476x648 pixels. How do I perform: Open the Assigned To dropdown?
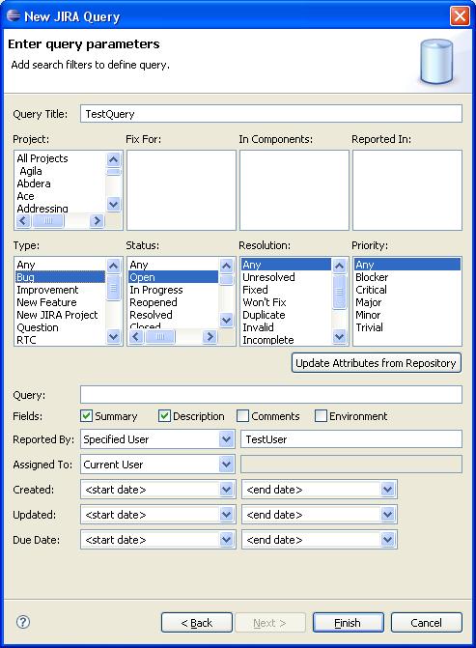coord(226,465)
